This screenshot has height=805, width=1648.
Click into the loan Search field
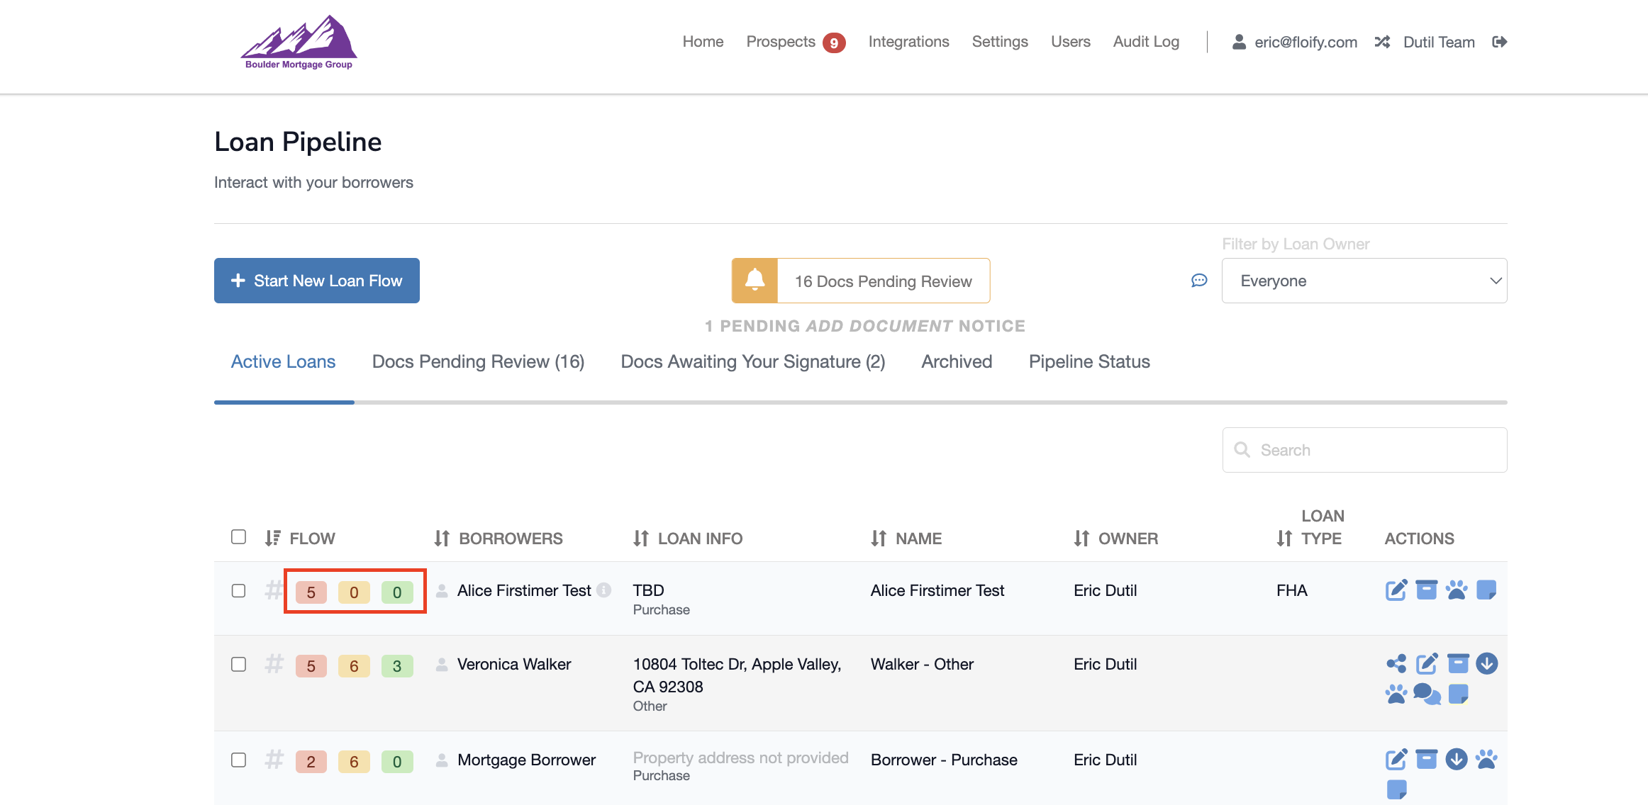point(1364,450)
